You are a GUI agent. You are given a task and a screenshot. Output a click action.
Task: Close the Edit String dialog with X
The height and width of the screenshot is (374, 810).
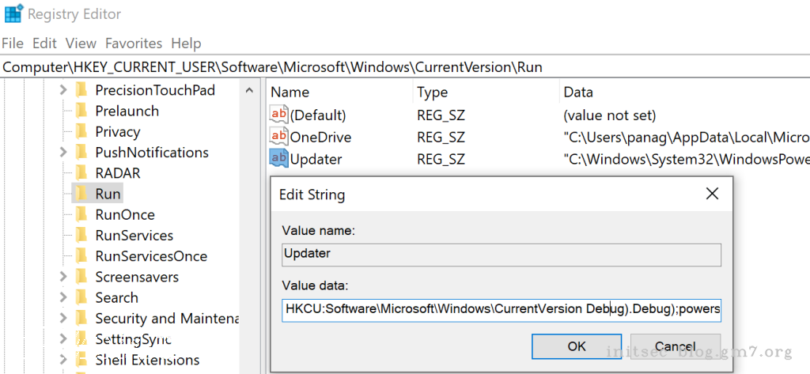point(712,194)
